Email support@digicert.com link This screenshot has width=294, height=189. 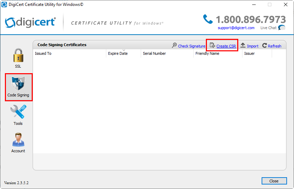(x=236, y=28)
